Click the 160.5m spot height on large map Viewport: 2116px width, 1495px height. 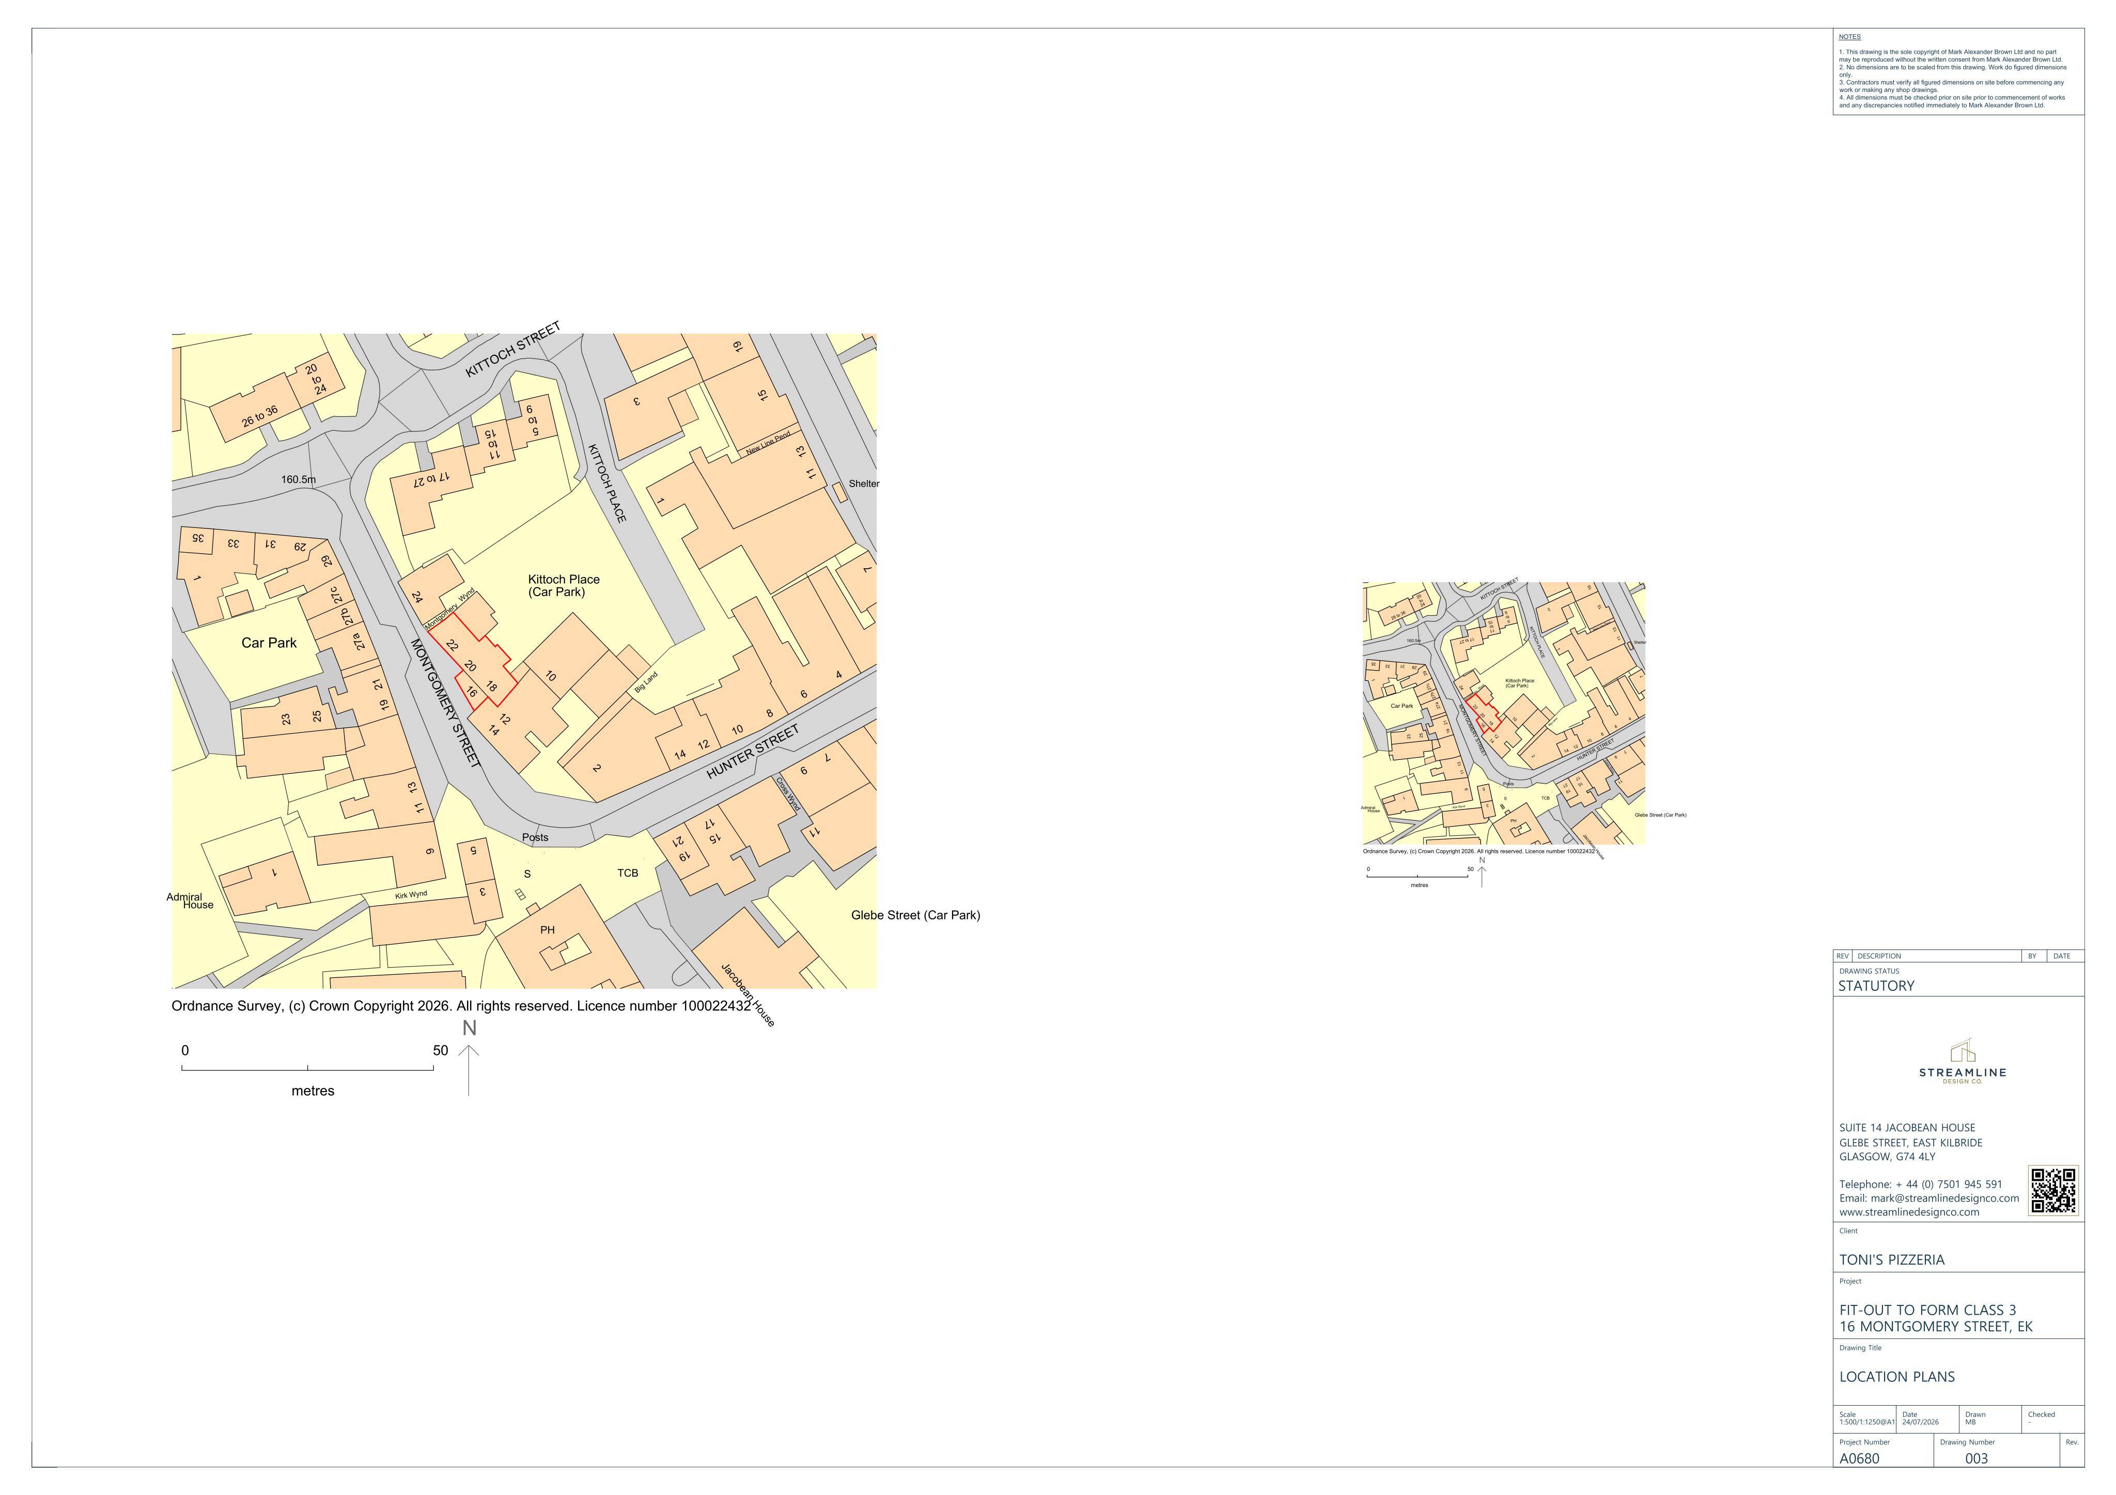pos(299,480)
